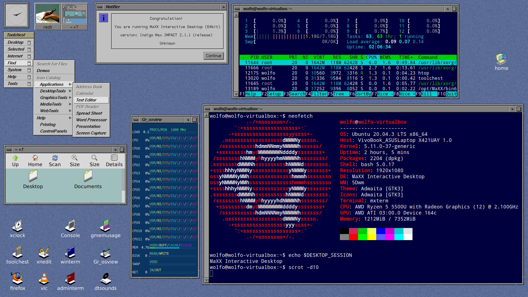The height and width of the screenshot is (297, 528).
Task: Expand the GraphicsTools submenu
Action: pos(54,98)
